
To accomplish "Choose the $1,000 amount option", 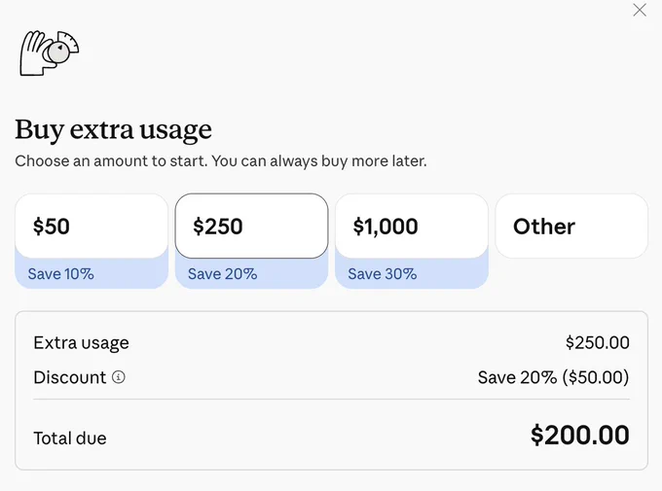I will pos(412,227).
